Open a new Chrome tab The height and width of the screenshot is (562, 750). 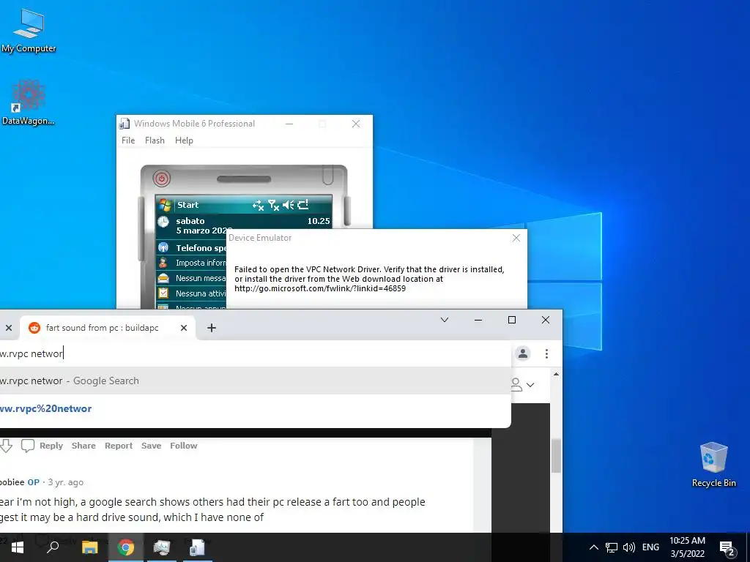(212, 328)
